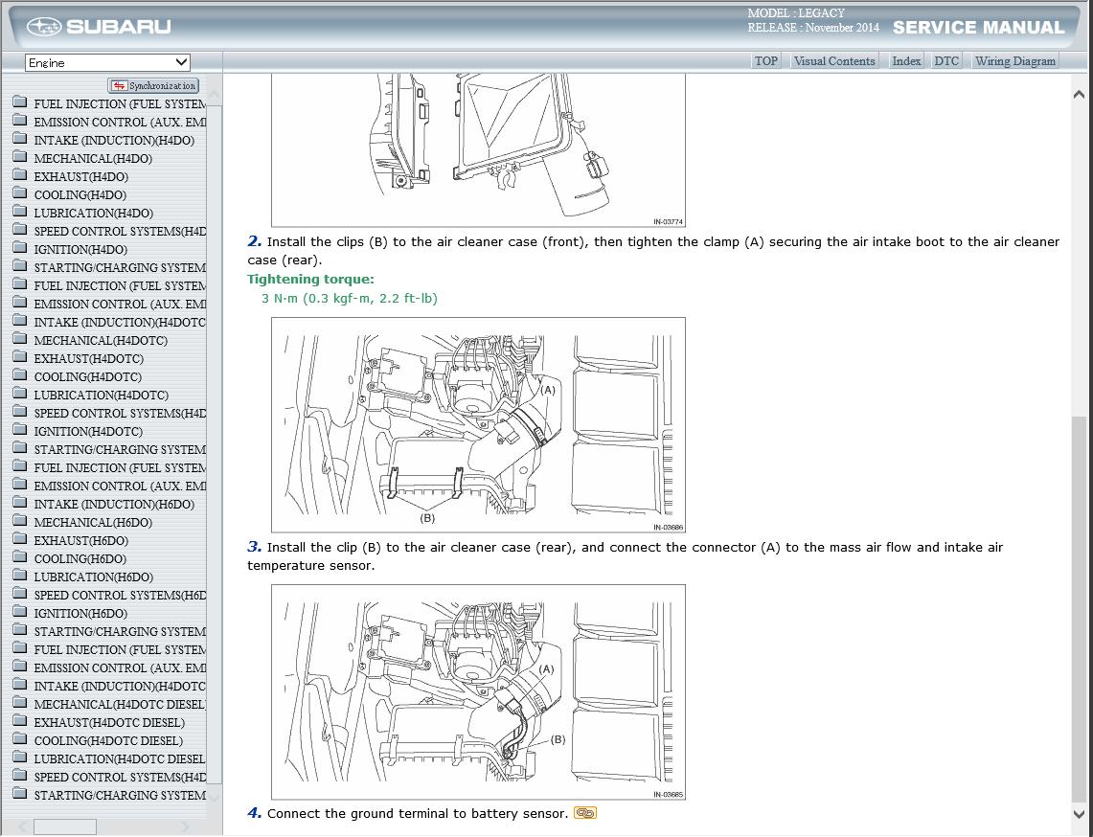
Task: Click folder icon beside LUBRICATION(H4DO)
Action: (19, 212)
